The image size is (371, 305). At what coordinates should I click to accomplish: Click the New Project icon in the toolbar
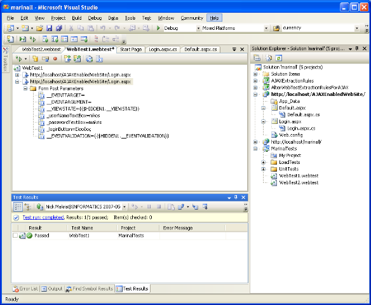(x=10, y=28)
